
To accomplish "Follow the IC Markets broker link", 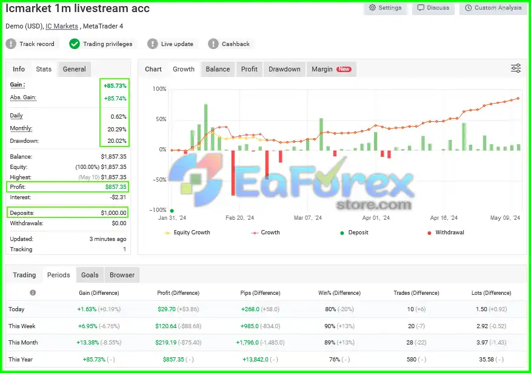I will 62,26.
